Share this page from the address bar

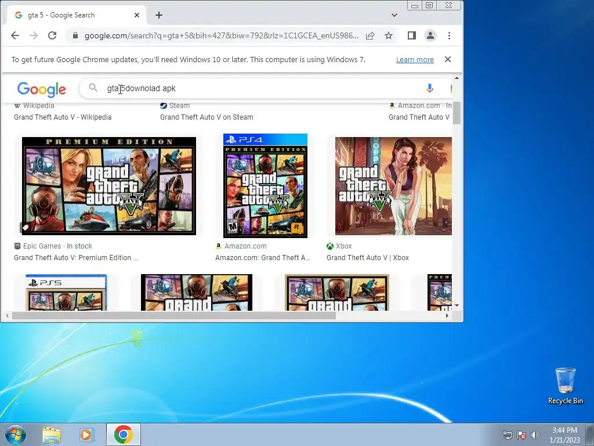(370, 35)
